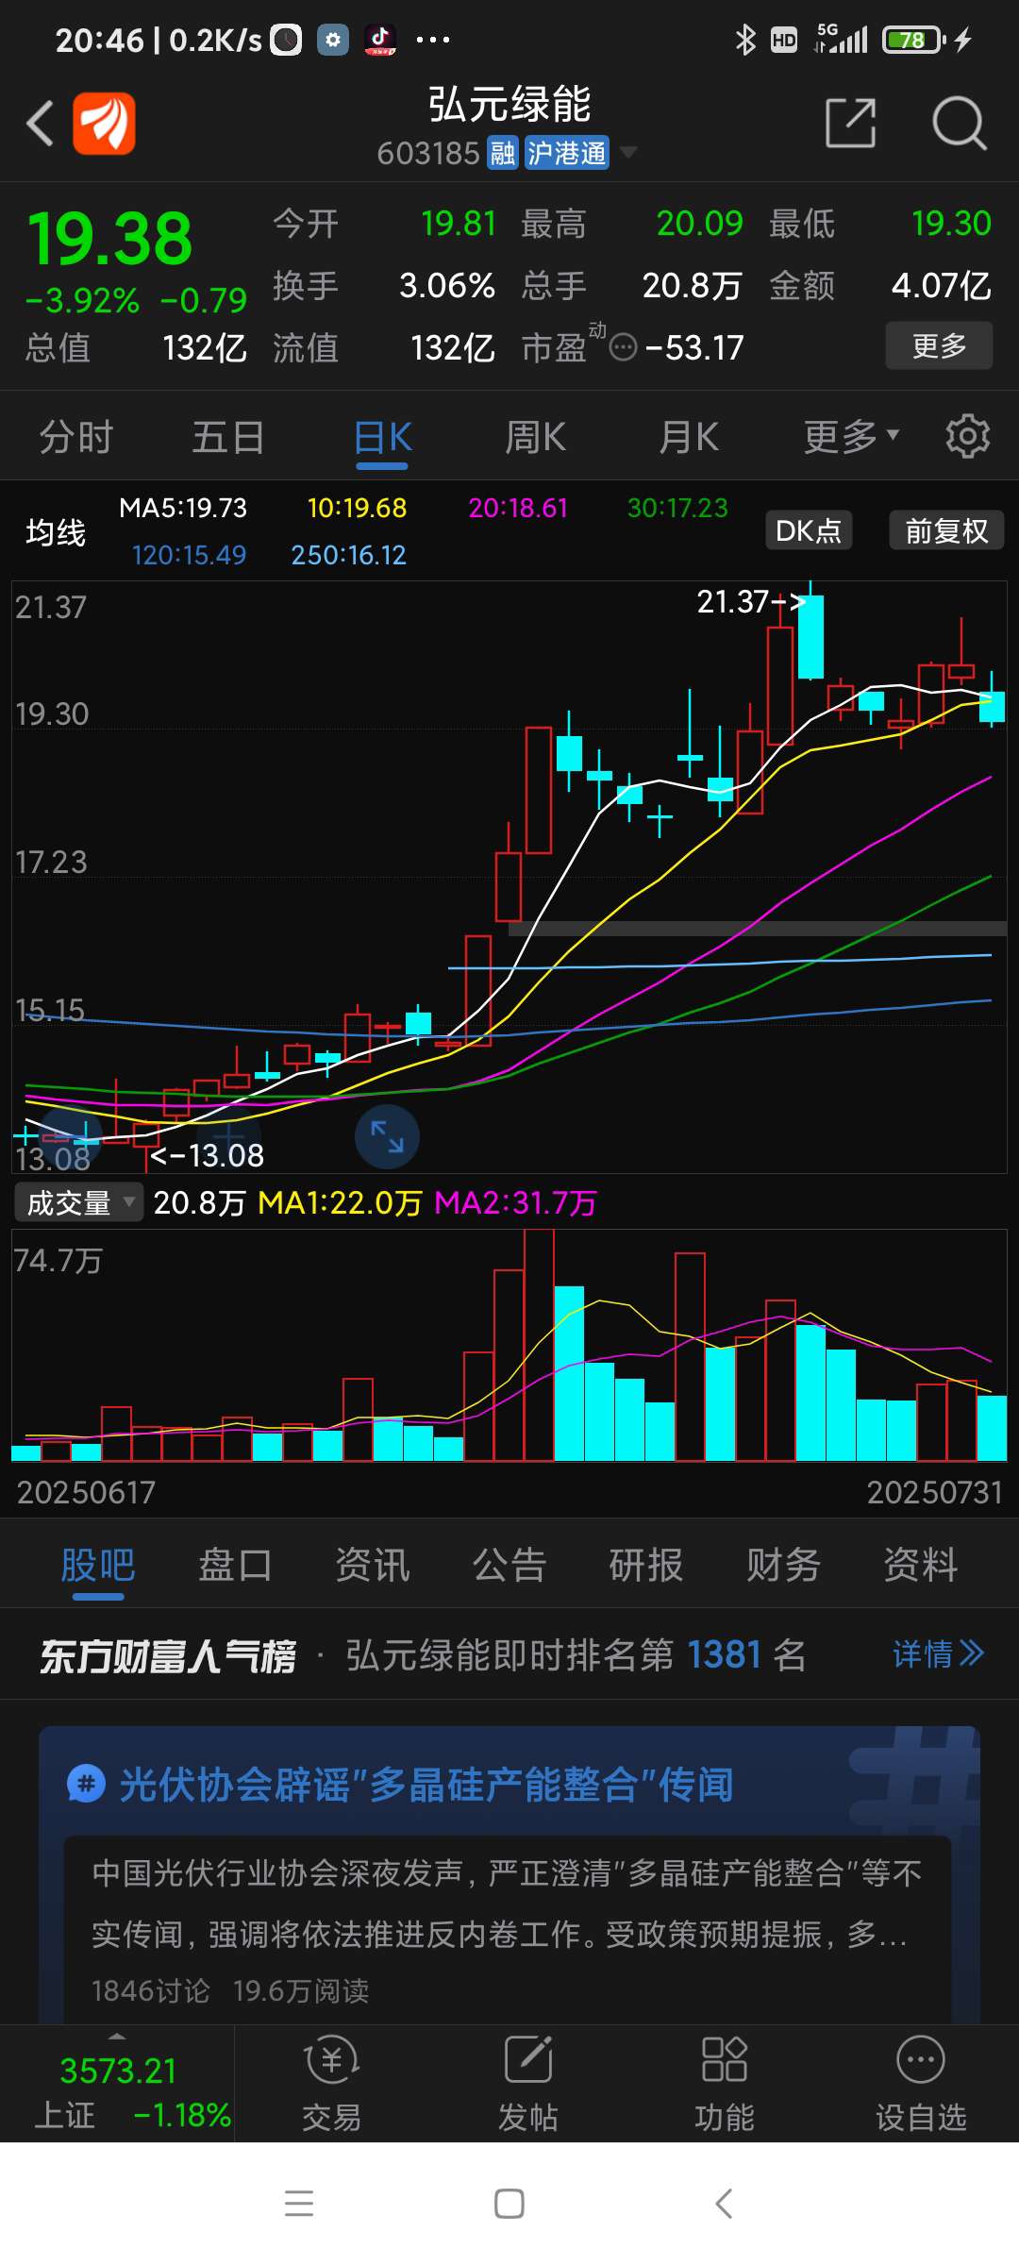Switch to 月K chart tab
This screenshot has height=2265, width=1019.
(688, 437)
